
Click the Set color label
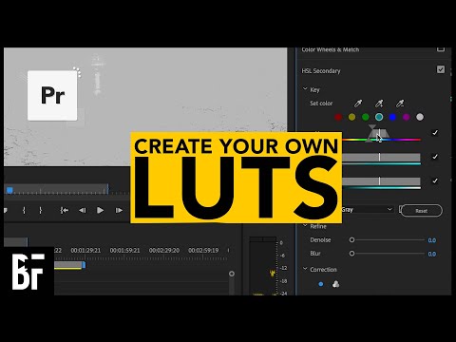pyautogui.click(x=321, y=104)
